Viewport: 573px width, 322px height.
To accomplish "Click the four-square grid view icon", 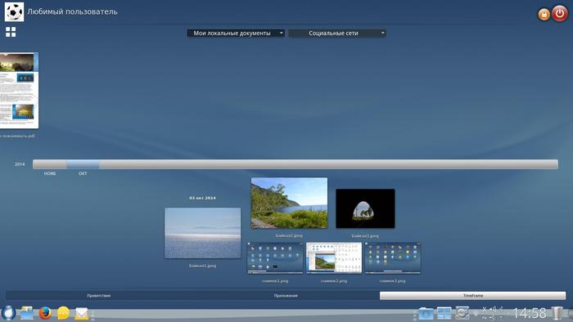I will click(11, 32).
